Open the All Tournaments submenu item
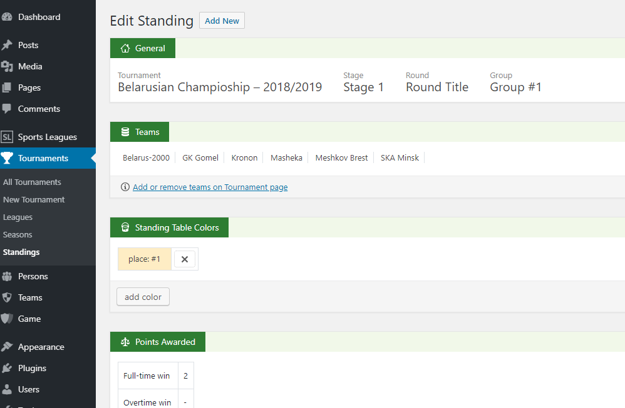Viewport: 625px width, 408px height. click(x=32, y=182)
